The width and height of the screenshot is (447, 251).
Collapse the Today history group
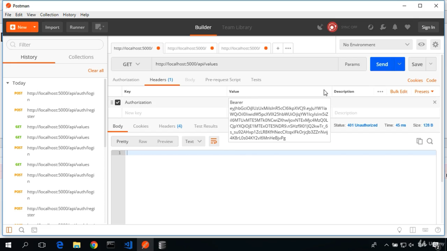8,83
